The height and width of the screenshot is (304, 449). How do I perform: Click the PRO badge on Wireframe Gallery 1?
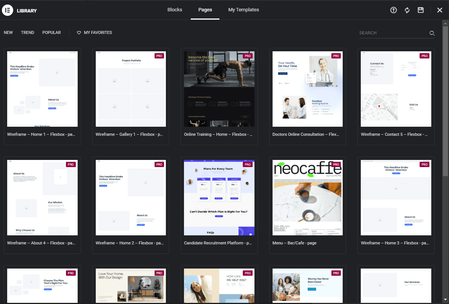(x=159, y=56)
